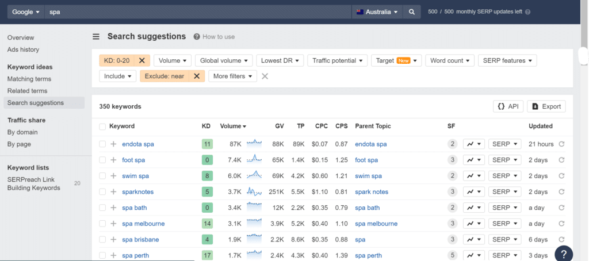Refresh the foot spa row data

561,160
